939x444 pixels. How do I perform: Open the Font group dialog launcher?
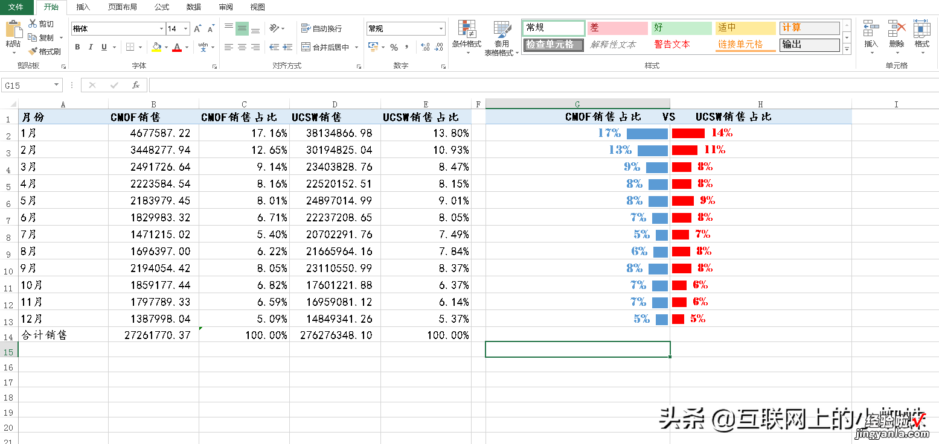[x=215, y=67]
